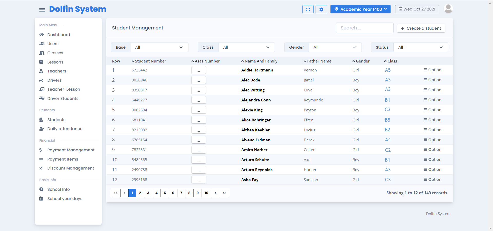The image size is (493, 231).
Task: Click father name Reymundo
Action: [x=313, y=100]
